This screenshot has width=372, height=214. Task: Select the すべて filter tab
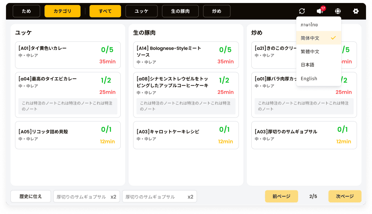click(105, 11)
